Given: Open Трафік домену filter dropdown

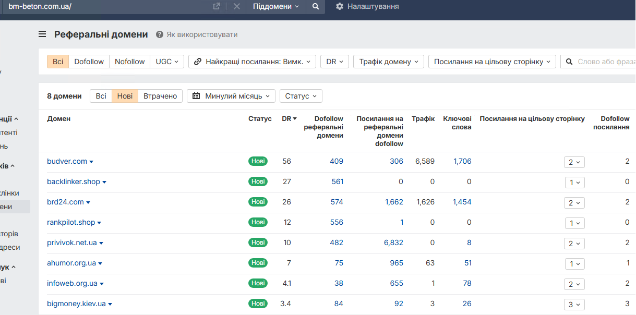Looking at the screenshot, I should (x=389, y=62).
